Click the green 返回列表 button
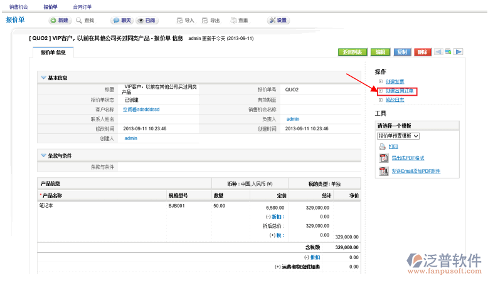This screenshot has width=488, height=281. tap(353, 52)
